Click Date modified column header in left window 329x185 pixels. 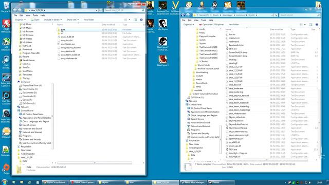point(108,25)
